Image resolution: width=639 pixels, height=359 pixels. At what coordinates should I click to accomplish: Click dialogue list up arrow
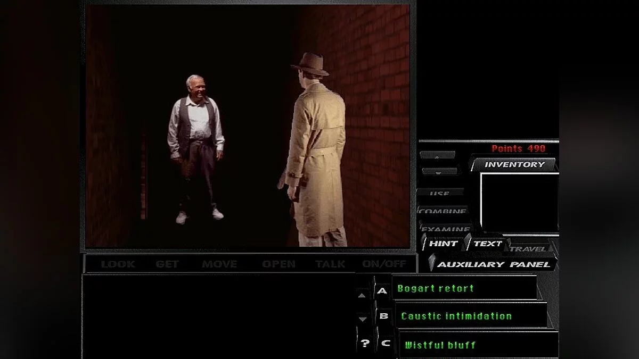[x=362, y=296]
